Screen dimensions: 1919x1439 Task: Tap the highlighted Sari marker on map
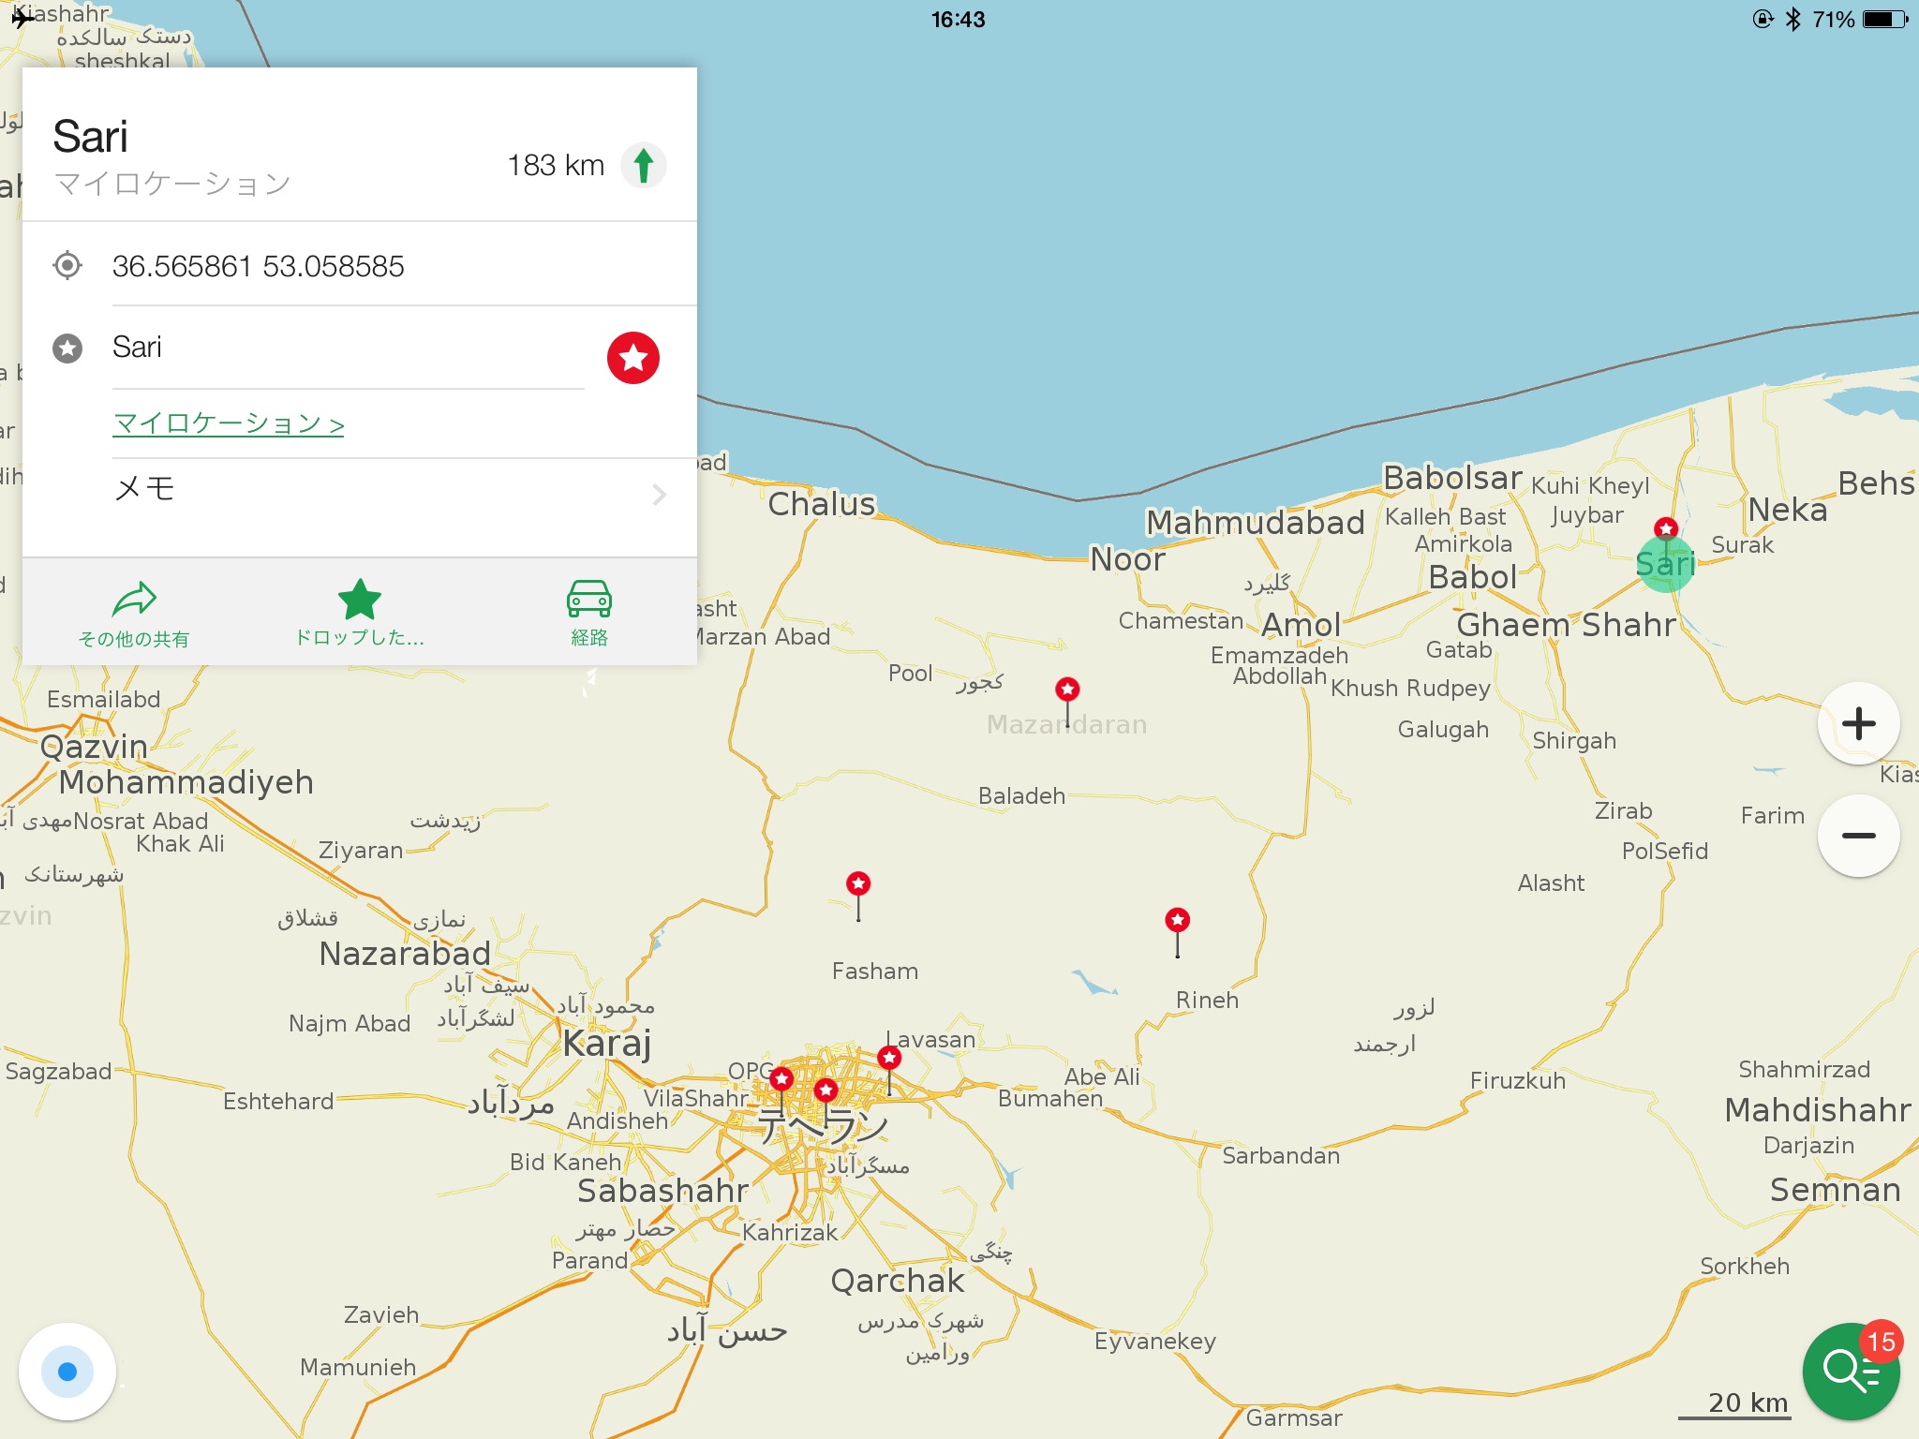pyautogui.click(x=1666, y=564)
